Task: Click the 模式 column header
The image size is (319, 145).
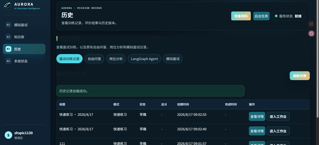Action: 116,104
